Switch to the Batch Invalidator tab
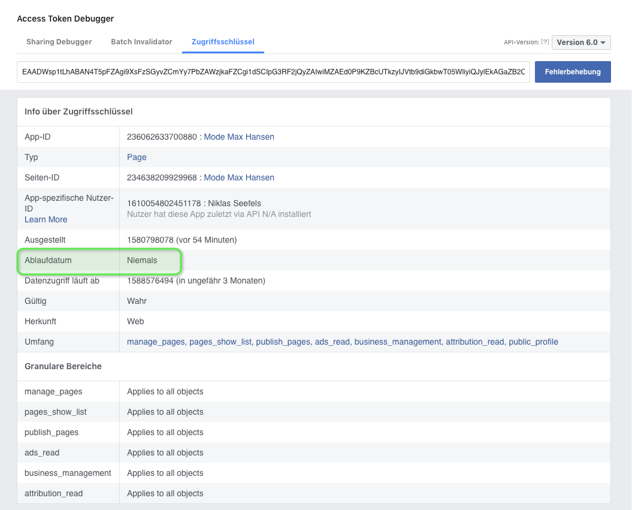 (141, 42)
